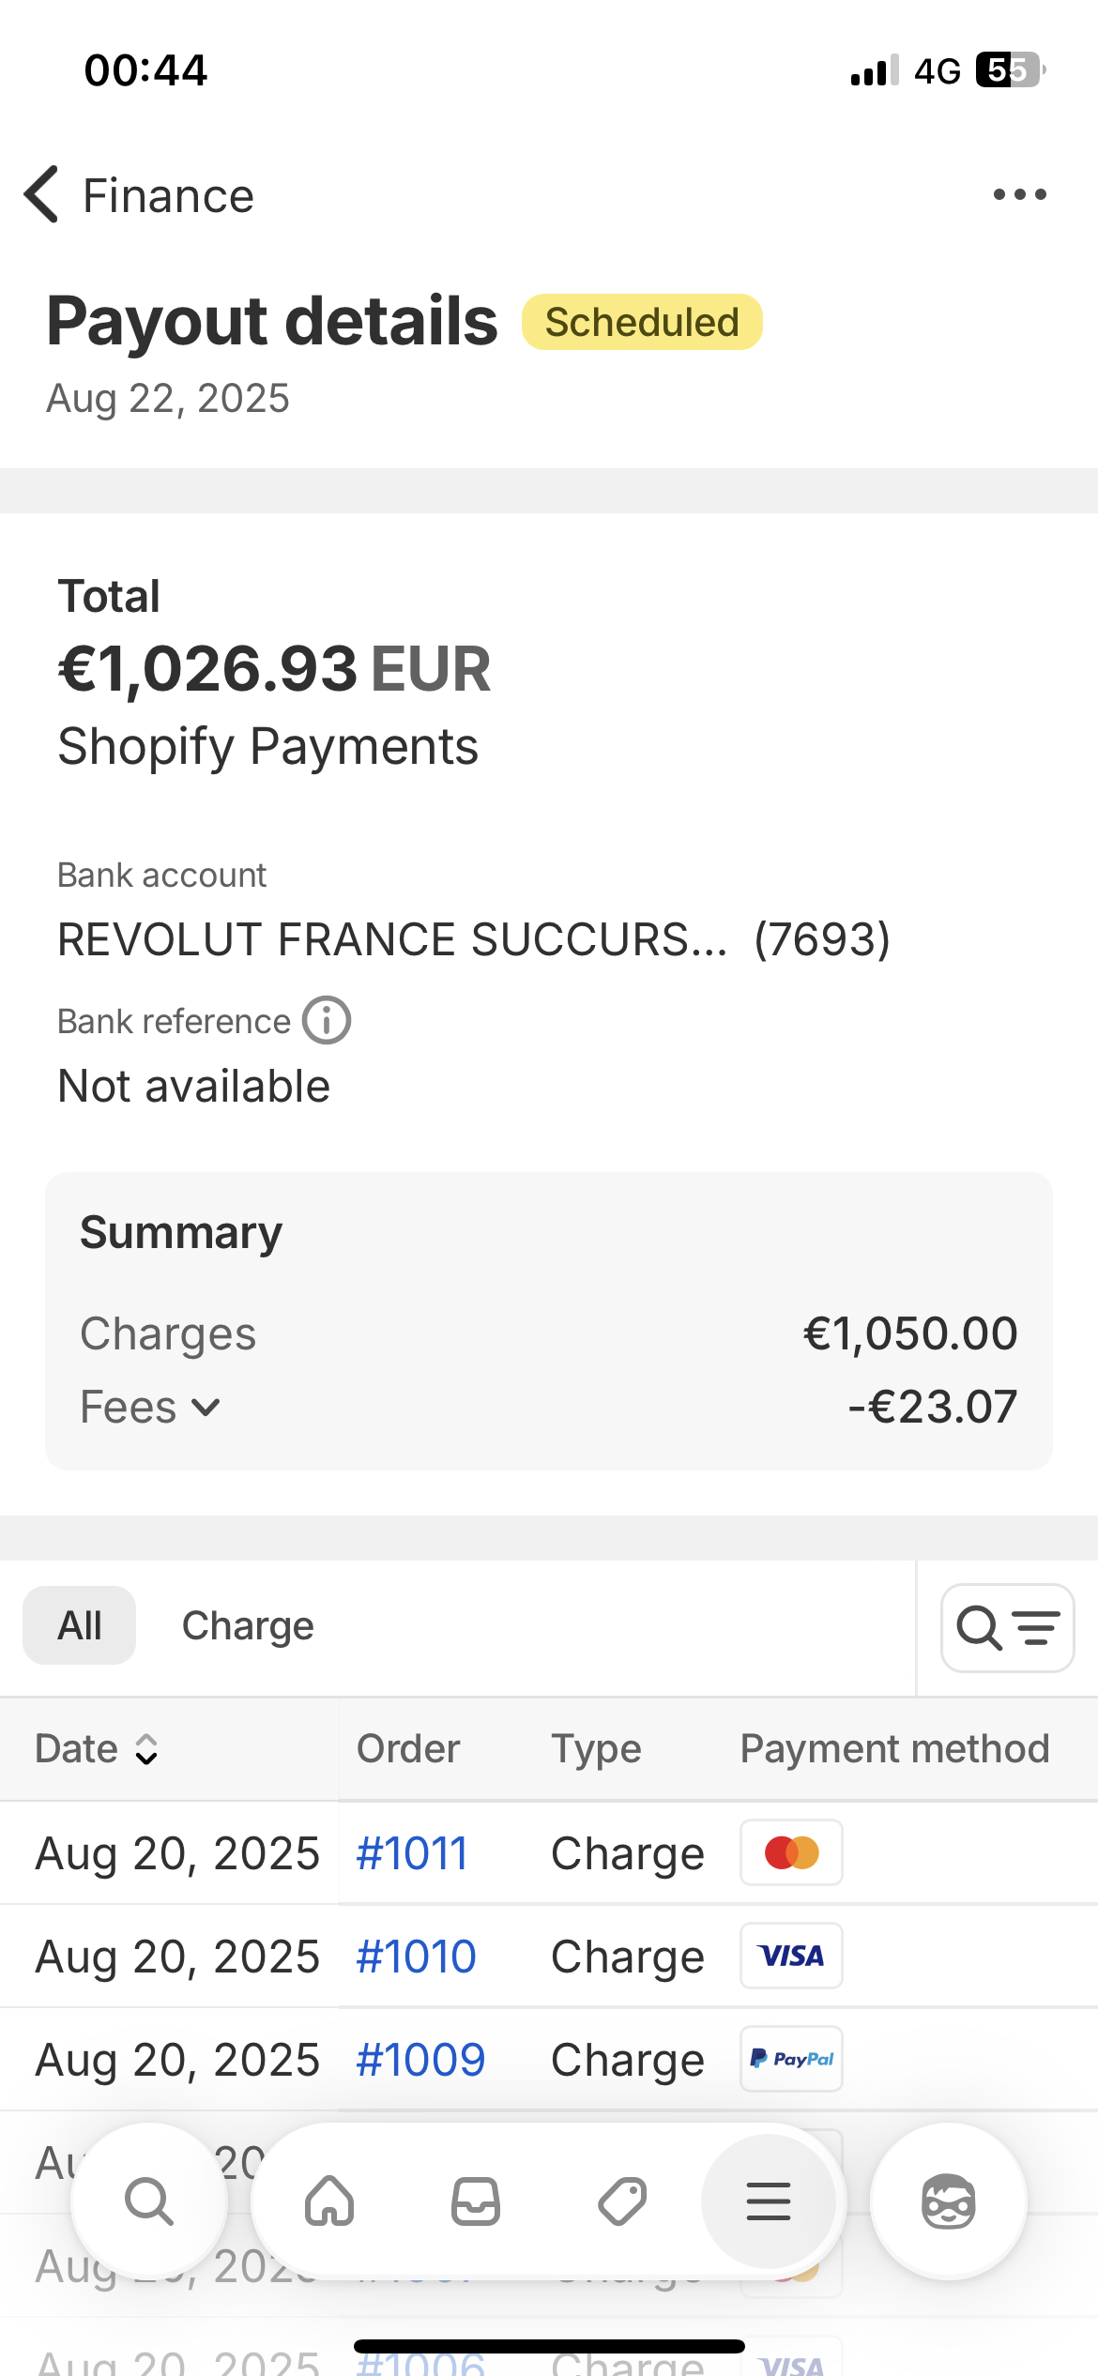Tap the profile avatar icon
Viewport: 1098px width, 2376px height.
point(949,2201)
